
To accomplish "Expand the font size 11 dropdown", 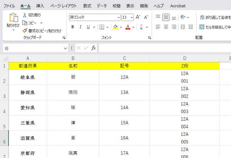I will [132, 17].
